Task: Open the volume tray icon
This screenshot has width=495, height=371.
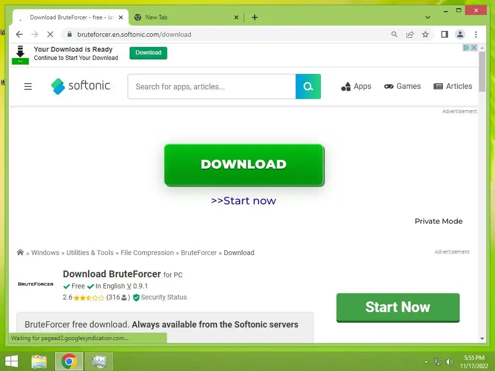Action: (449, 361)
